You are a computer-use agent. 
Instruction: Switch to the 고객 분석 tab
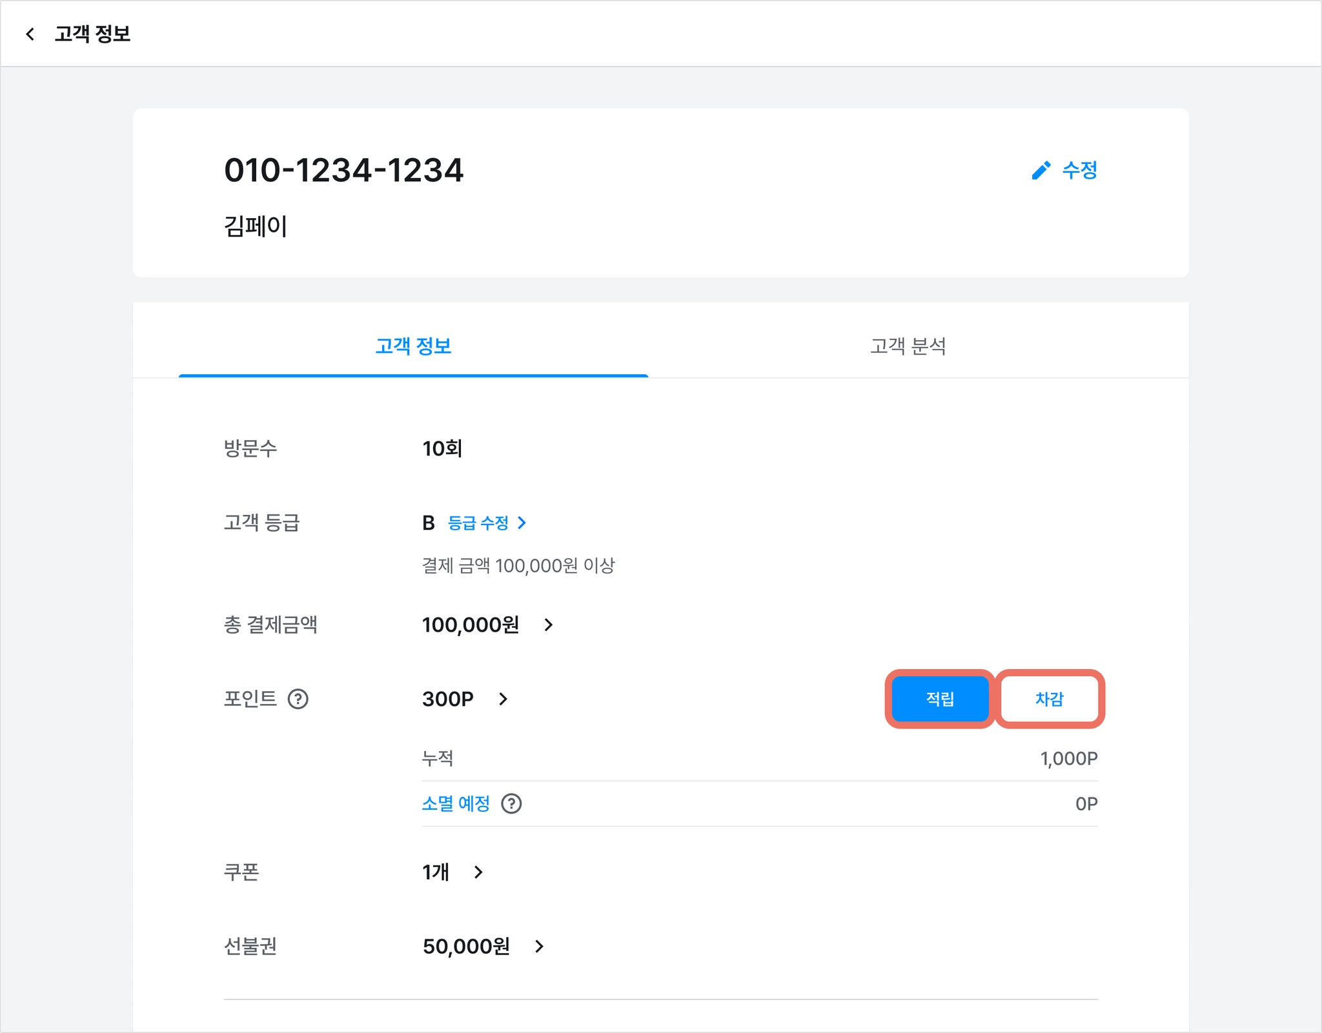click(908, 346)
